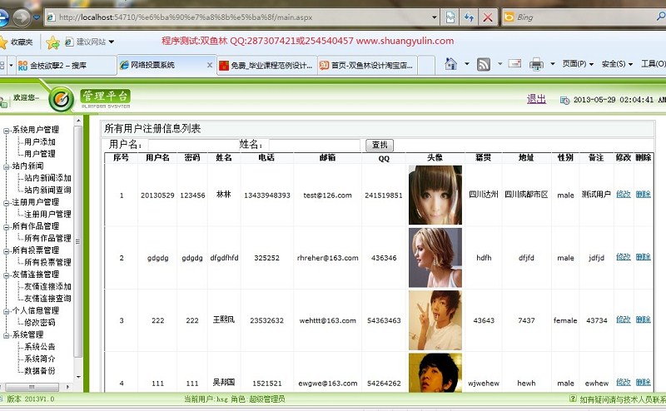
Task: Open the 页面(P) menu
Action: (578, 64)
